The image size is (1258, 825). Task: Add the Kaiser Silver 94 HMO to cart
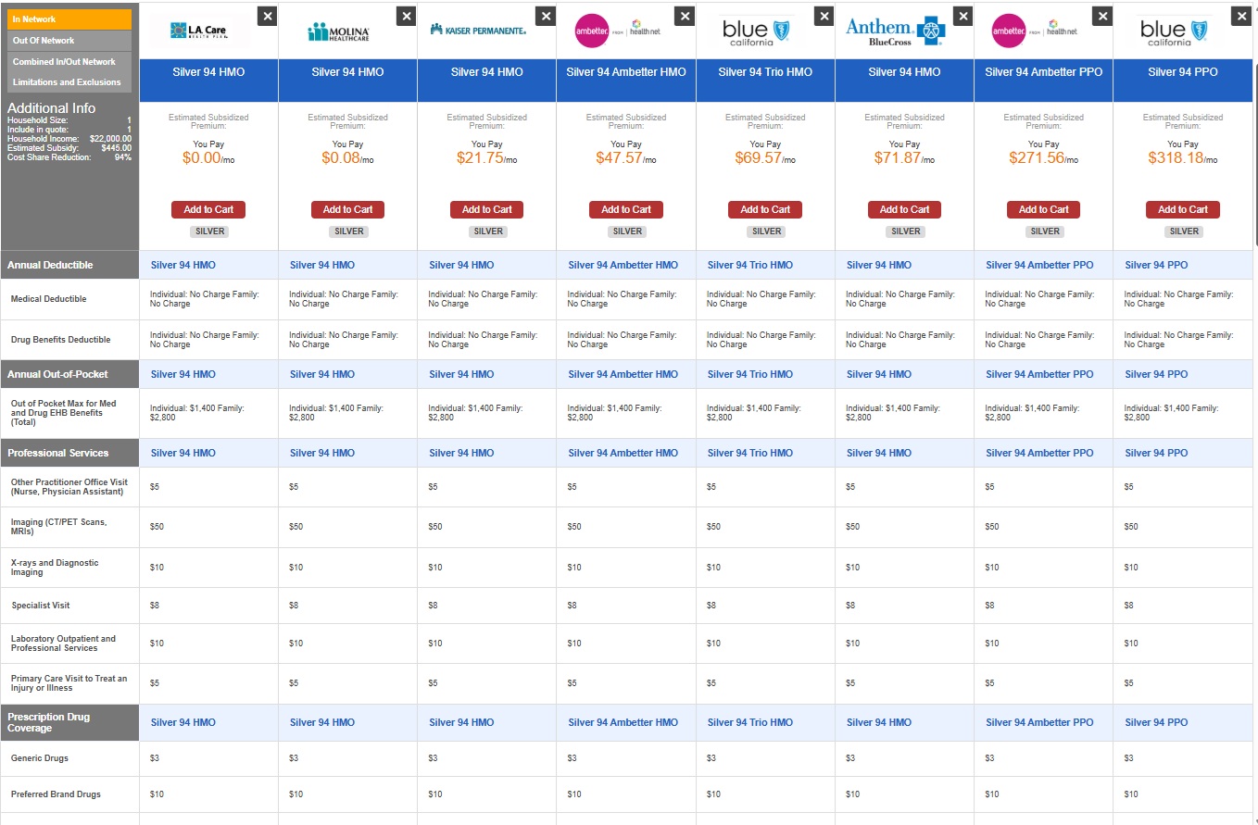(486, 209)
